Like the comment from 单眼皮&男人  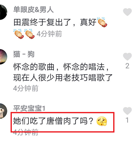(x=127, y=12)
